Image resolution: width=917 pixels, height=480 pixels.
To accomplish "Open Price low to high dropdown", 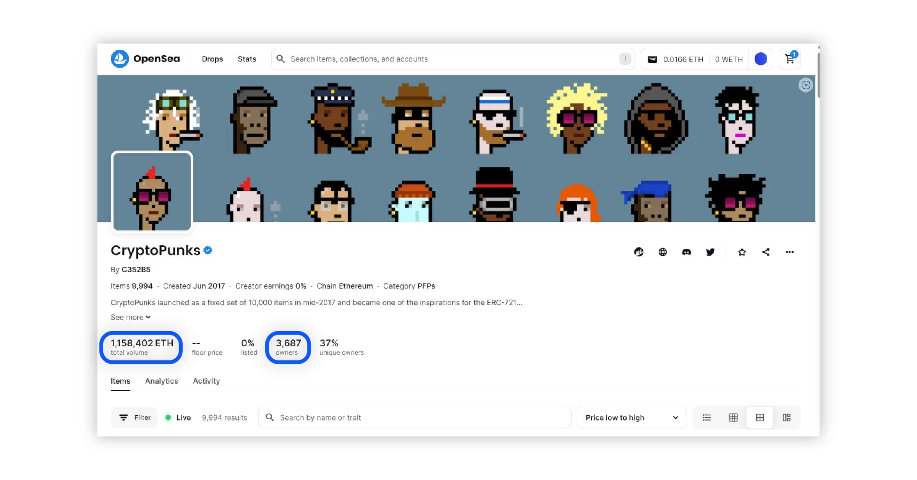I will point(632,417).
